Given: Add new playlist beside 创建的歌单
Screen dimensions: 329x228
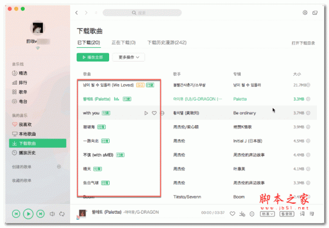Looking at the screenshot, I should (x=59, y=166).
